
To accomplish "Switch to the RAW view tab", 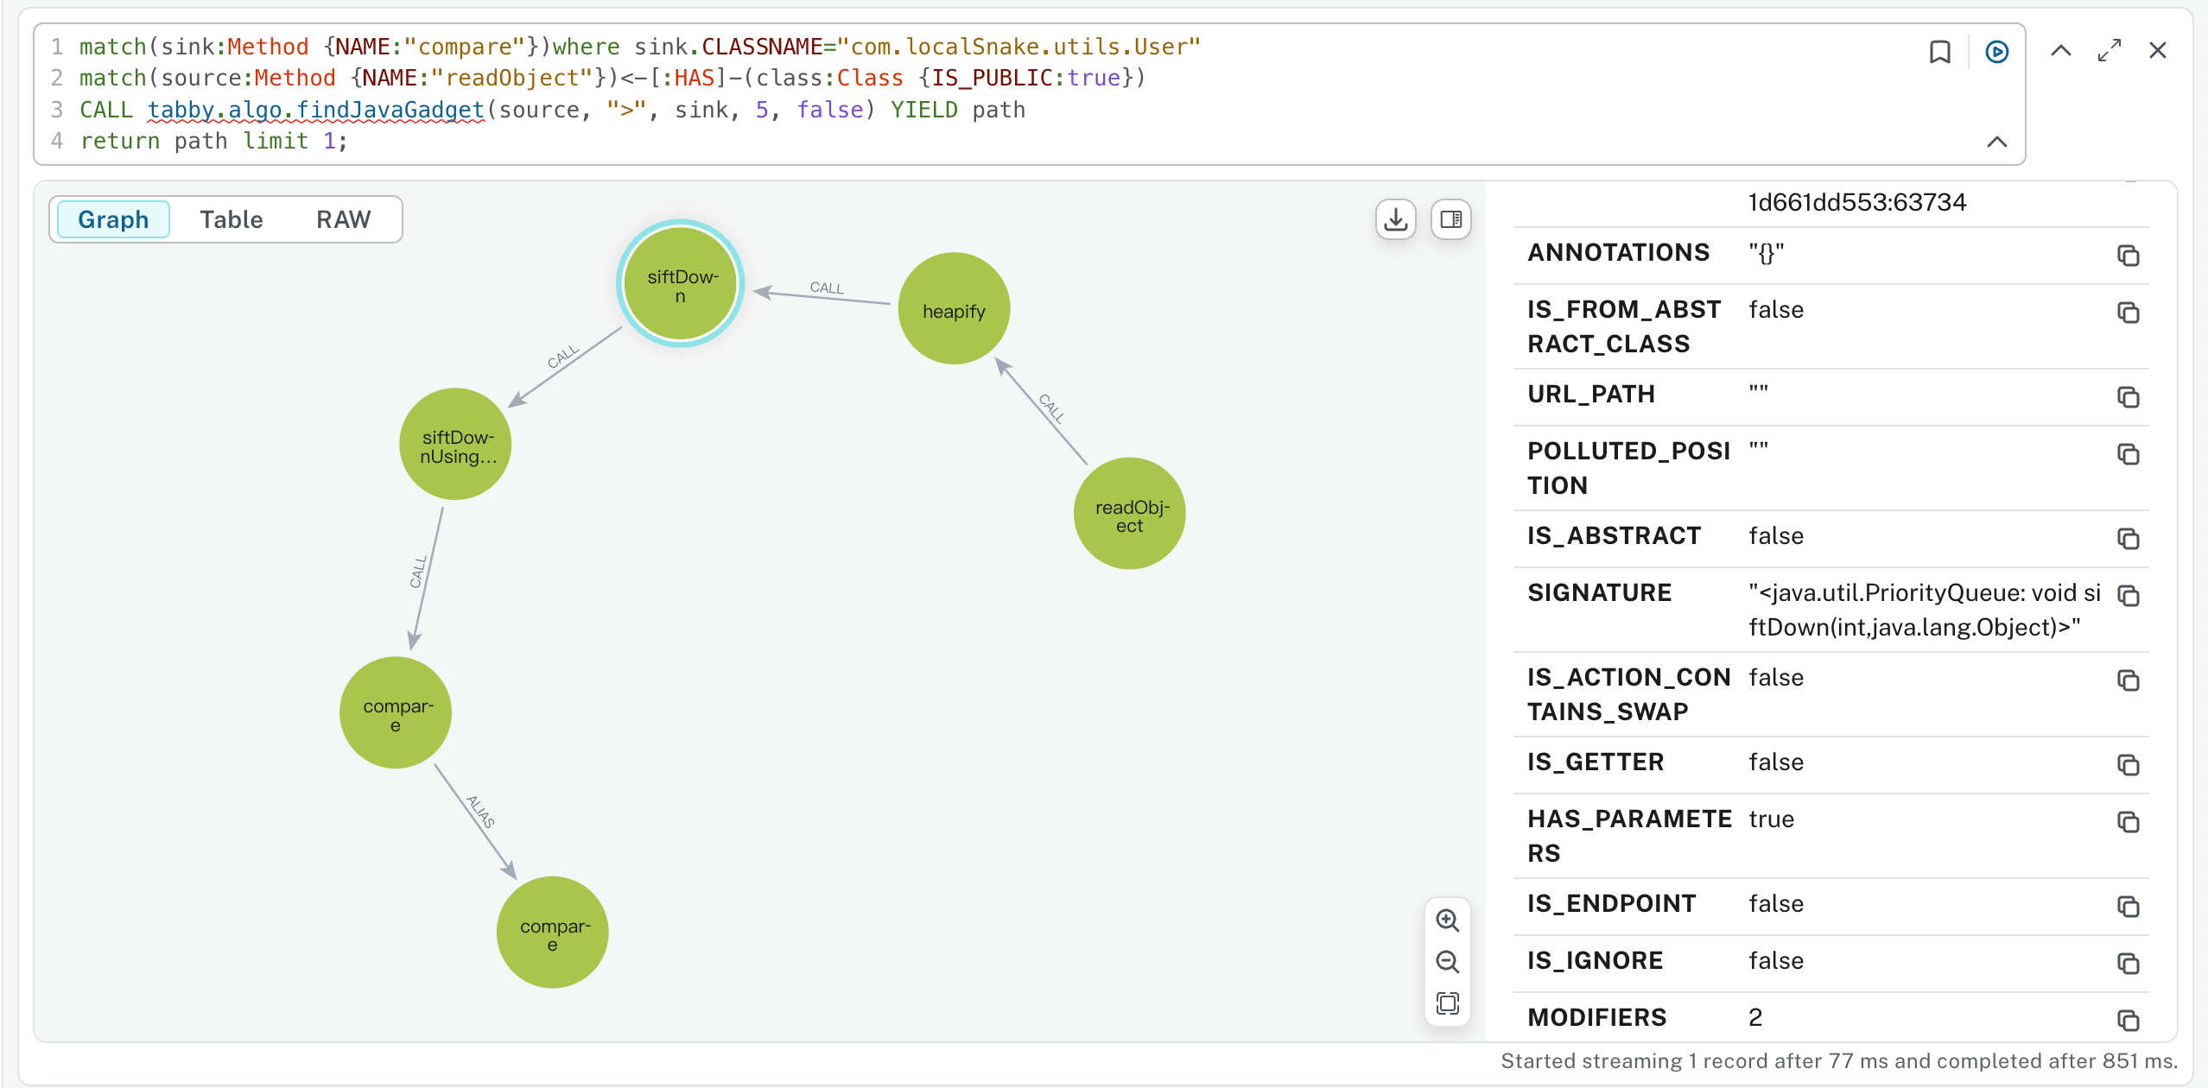I will pos(343,219).
